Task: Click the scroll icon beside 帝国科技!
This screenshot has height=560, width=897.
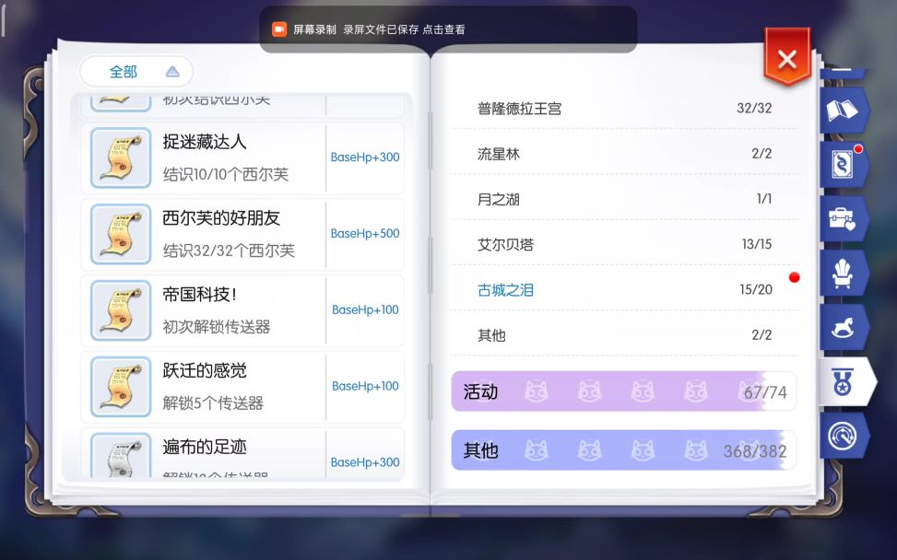Action: pos(121,310)
